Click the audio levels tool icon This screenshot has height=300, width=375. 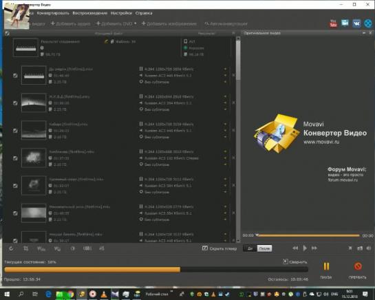tap(102, 248)
